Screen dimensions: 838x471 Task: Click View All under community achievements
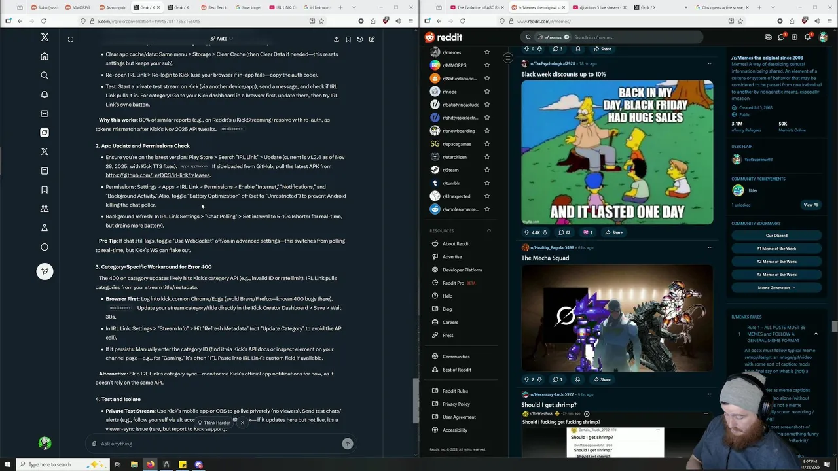(811, 205)
